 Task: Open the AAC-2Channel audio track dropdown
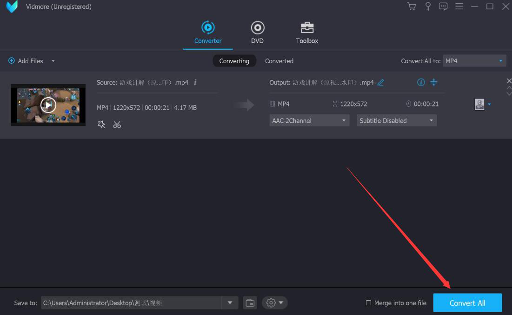(309, 121)
